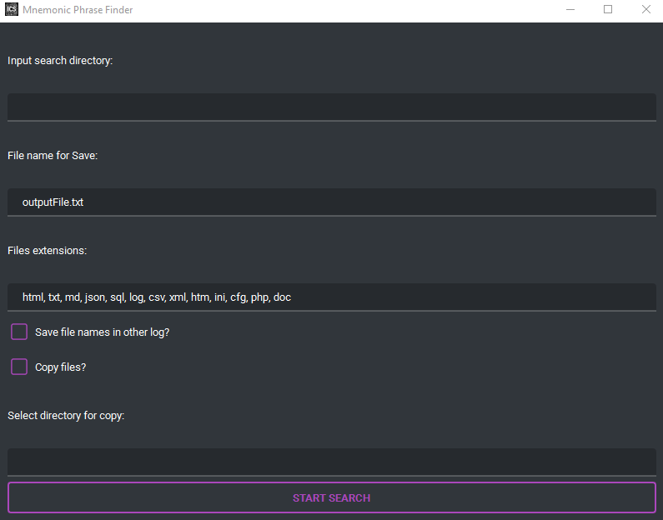Click the 'File name for Save:' label

[x=53, y=155]
